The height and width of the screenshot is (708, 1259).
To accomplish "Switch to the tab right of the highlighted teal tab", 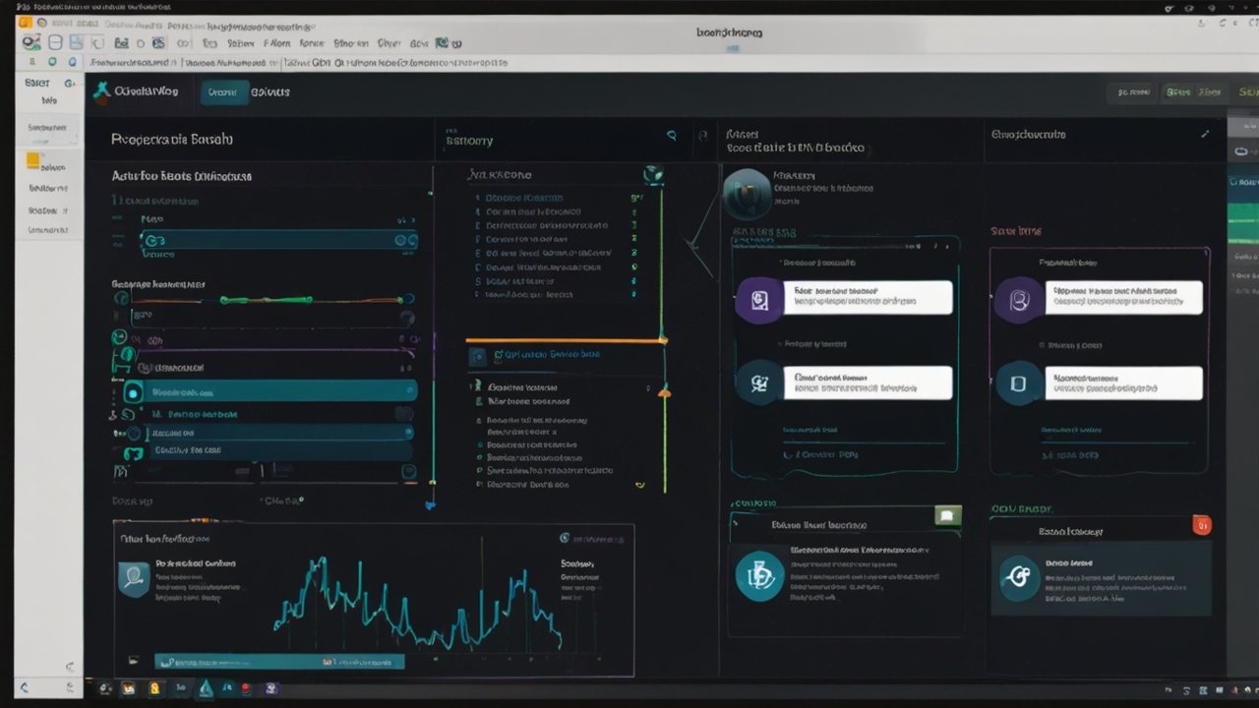I will pos(270,92).
